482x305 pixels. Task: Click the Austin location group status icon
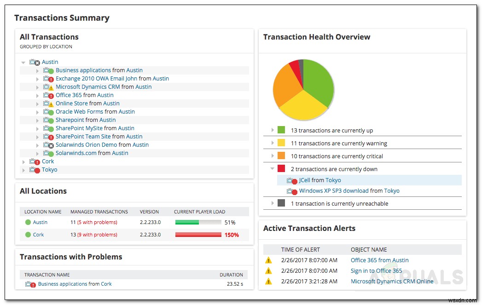click(35, 63)
